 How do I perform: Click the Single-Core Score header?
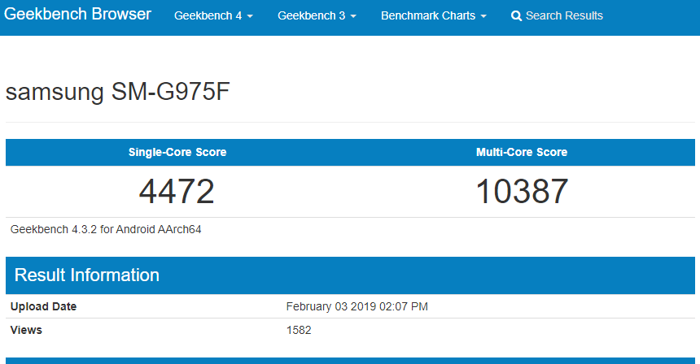pyautogui.click(x=177, y=153)
